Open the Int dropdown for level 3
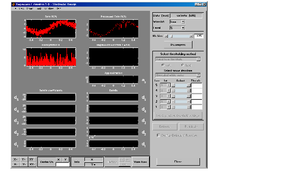Screen dimensions: 283x176 166,96
